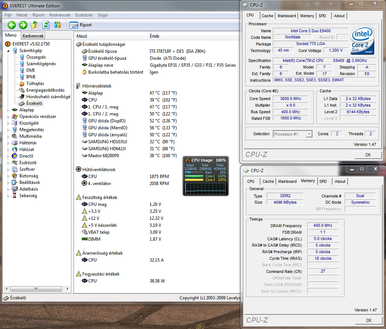Click the Adatbázis tree icon
The image size is (386, 329).
(15, 189)
